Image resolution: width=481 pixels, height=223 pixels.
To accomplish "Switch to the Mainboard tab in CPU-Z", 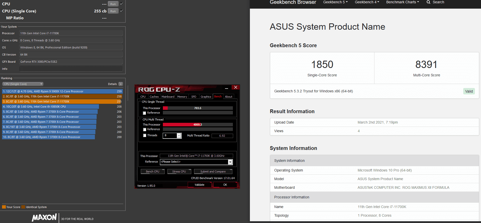I will click(168, 97).
